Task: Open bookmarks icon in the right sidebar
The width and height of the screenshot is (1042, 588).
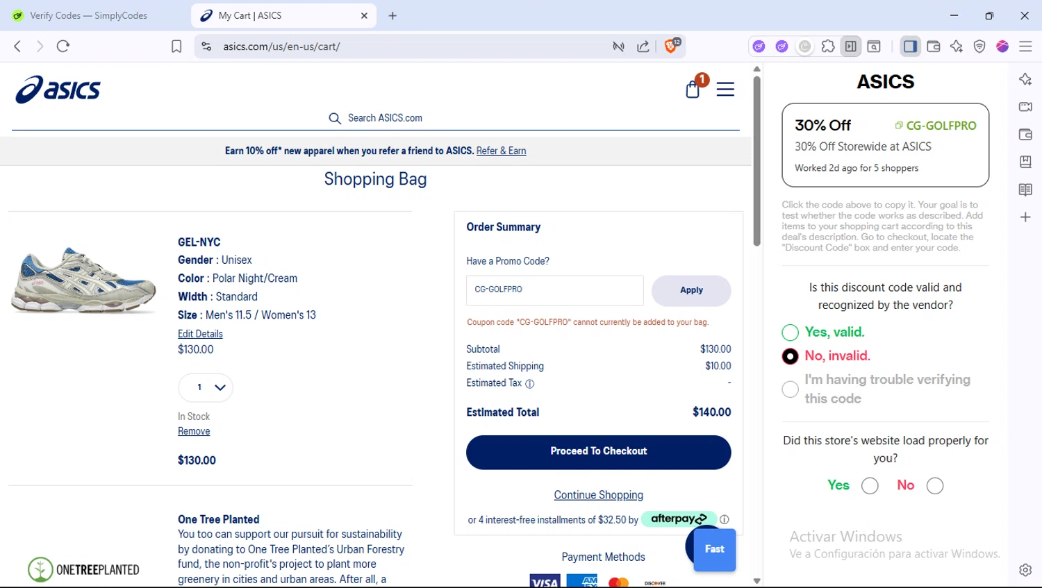Action: tap(1025, 162)
